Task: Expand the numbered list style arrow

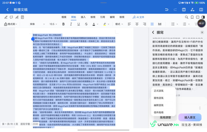Action: (x=189, y=24)
